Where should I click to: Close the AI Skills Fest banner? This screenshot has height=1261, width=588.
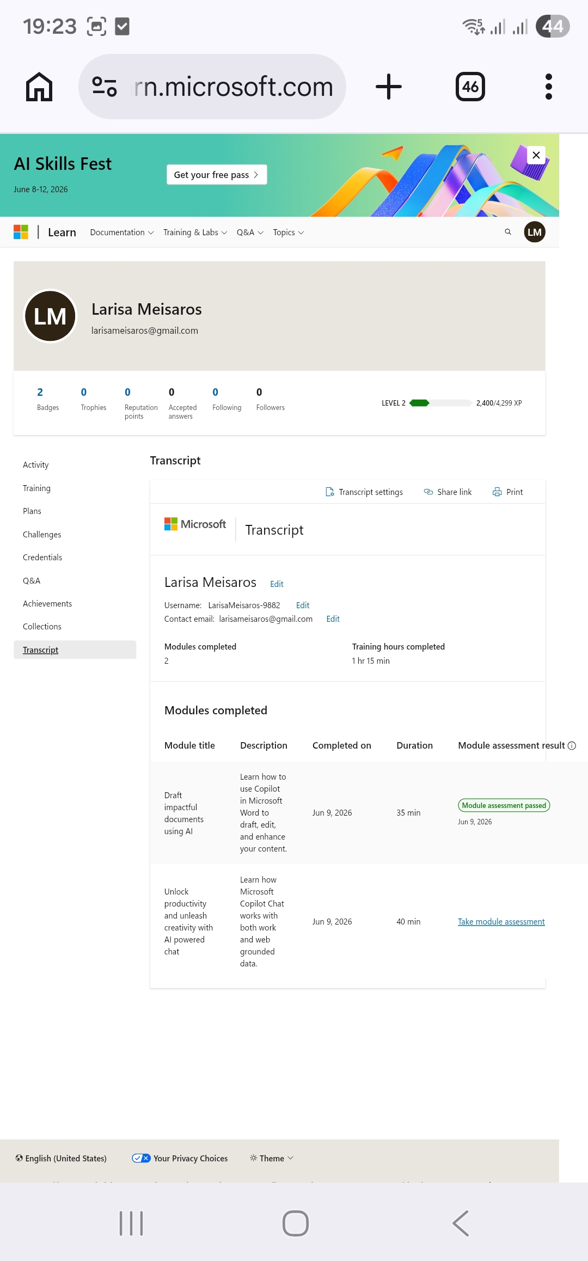coord(536,155)
